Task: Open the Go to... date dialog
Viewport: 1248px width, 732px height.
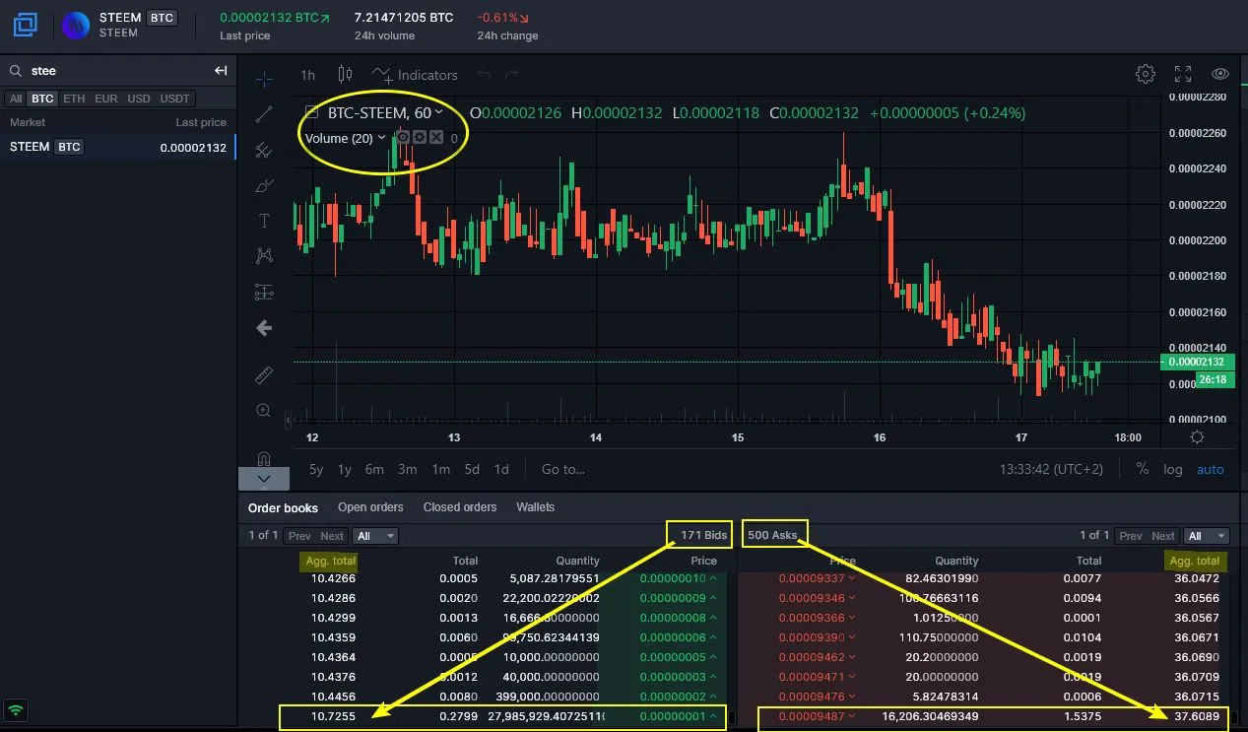Action: pyautogui.click(x=563, y=469)
